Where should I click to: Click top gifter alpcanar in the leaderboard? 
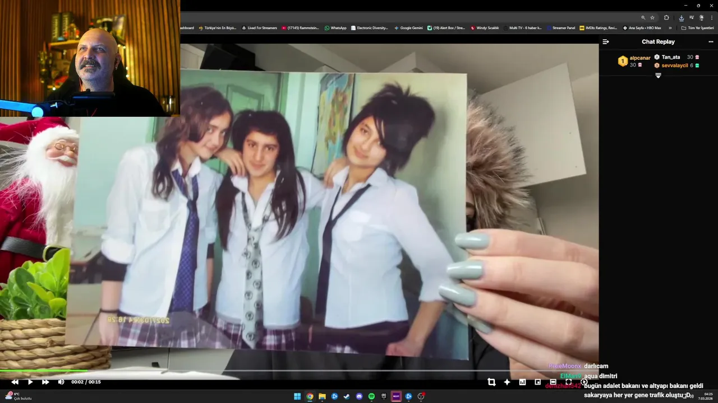click(x=640, y=58)
